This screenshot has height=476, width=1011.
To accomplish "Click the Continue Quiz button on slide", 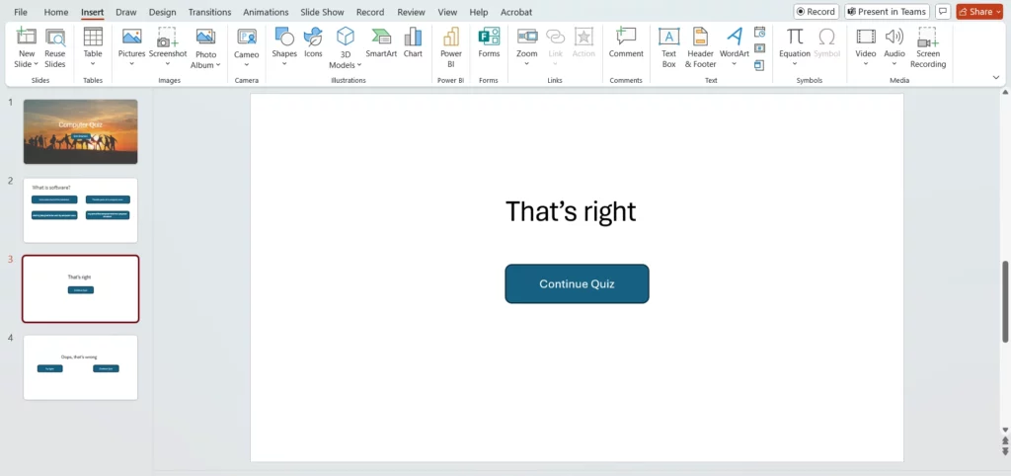I will pyautogui.click(x=577, y=283).
